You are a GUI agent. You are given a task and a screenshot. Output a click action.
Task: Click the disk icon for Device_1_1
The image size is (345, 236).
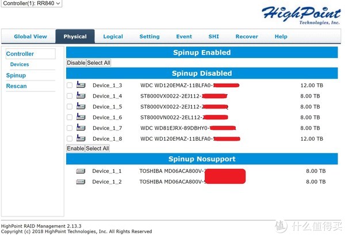pos(80,171)
